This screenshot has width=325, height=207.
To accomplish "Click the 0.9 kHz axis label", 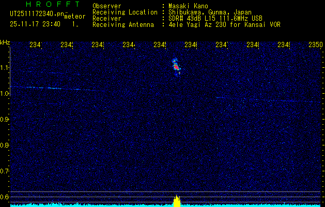I will tap(5, 120).
